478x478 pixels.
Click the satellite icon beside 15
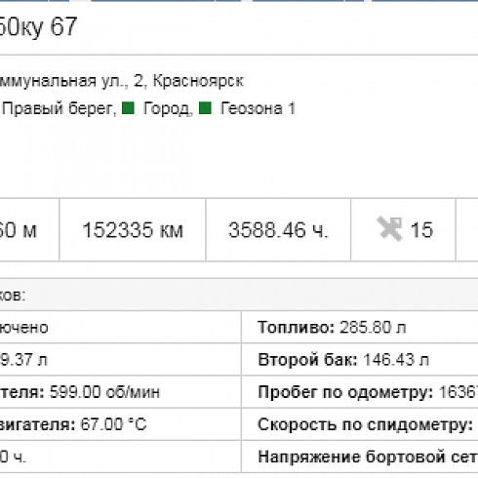tap(390, 229)
